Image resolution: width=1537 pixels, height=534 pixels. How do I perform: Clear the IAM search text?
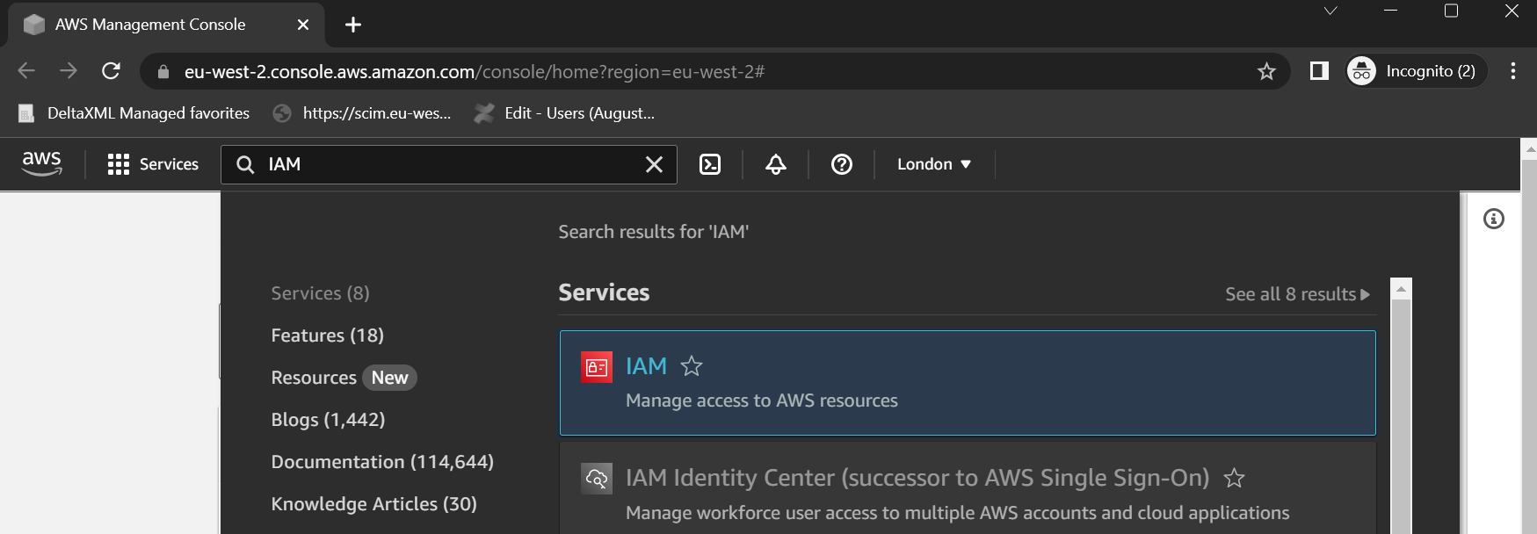point(654,164)
